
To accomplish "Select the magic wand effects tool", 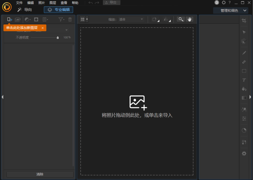I will [244, 110].
